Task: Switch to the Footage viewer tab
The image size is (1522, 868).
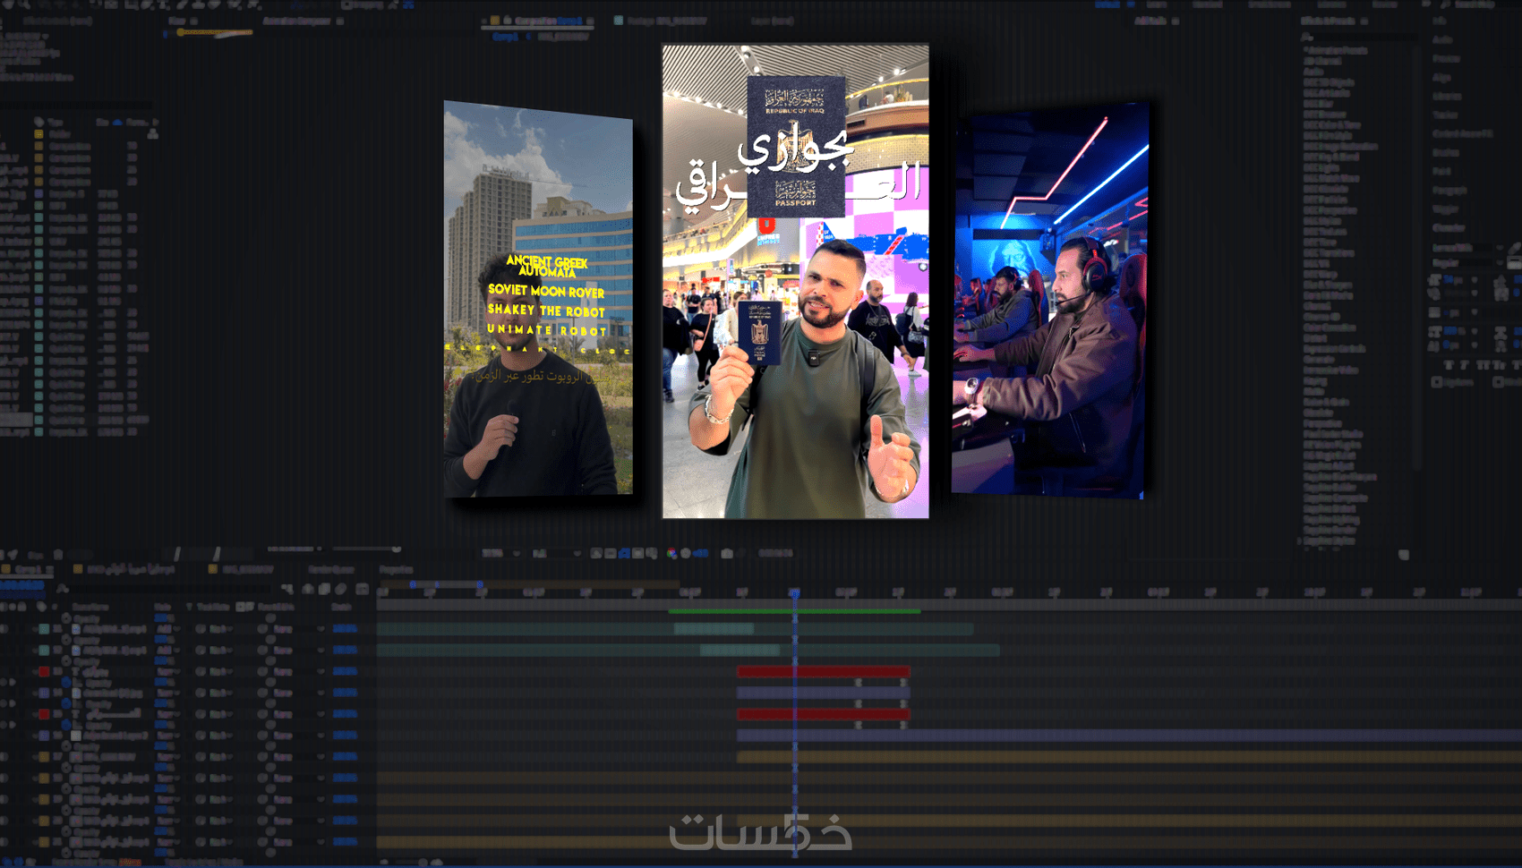Action: tap(667, 21)
